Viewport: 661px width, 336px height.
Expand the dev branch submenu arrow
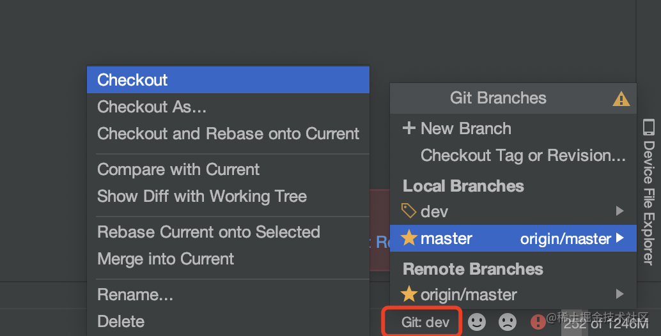619,211
